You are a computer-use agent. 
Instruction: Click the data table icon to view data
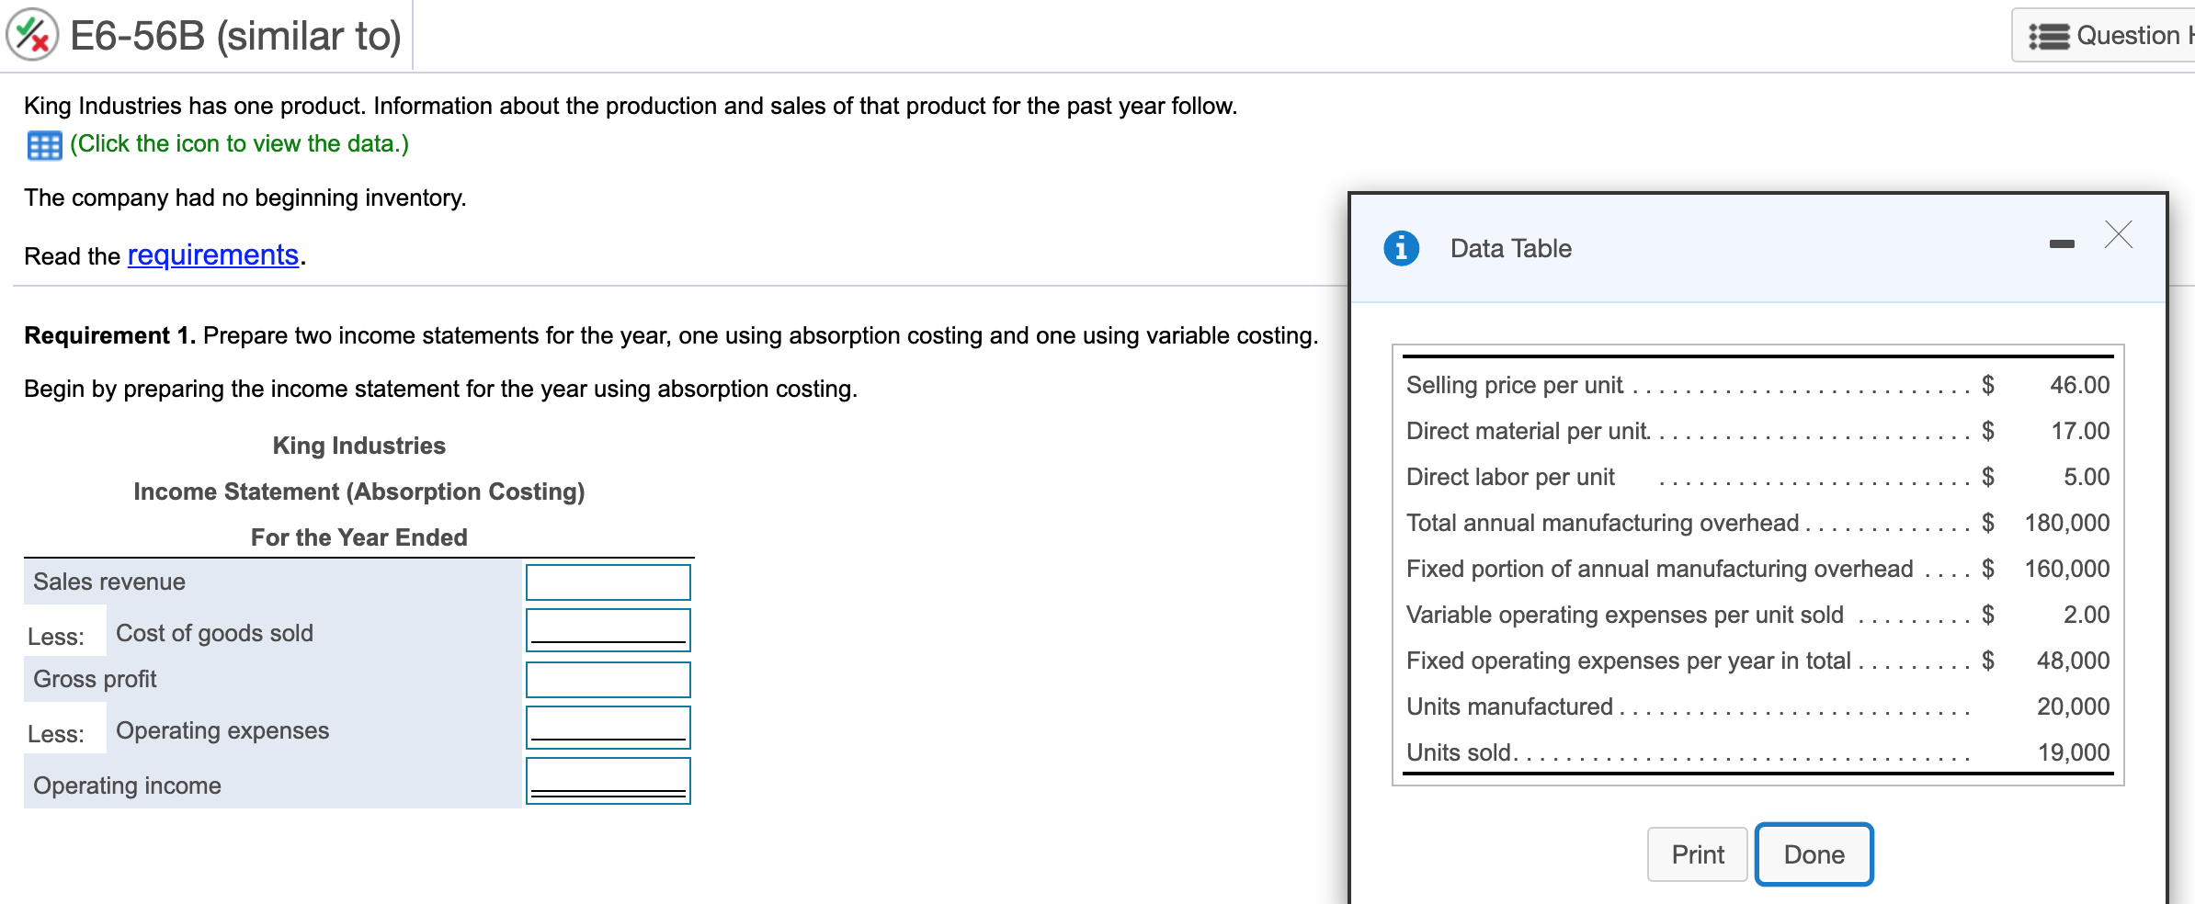(43, 143)
